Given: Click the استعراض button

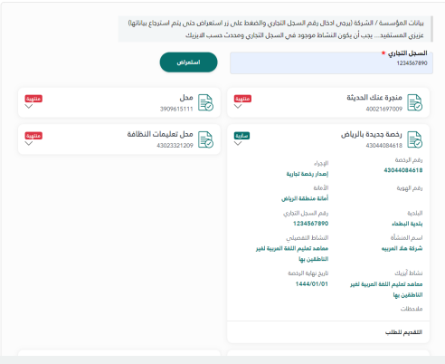Looking at the screenshot, I should [188, 62].
